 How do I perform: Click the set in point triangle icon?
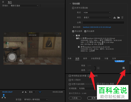point(23,92)
